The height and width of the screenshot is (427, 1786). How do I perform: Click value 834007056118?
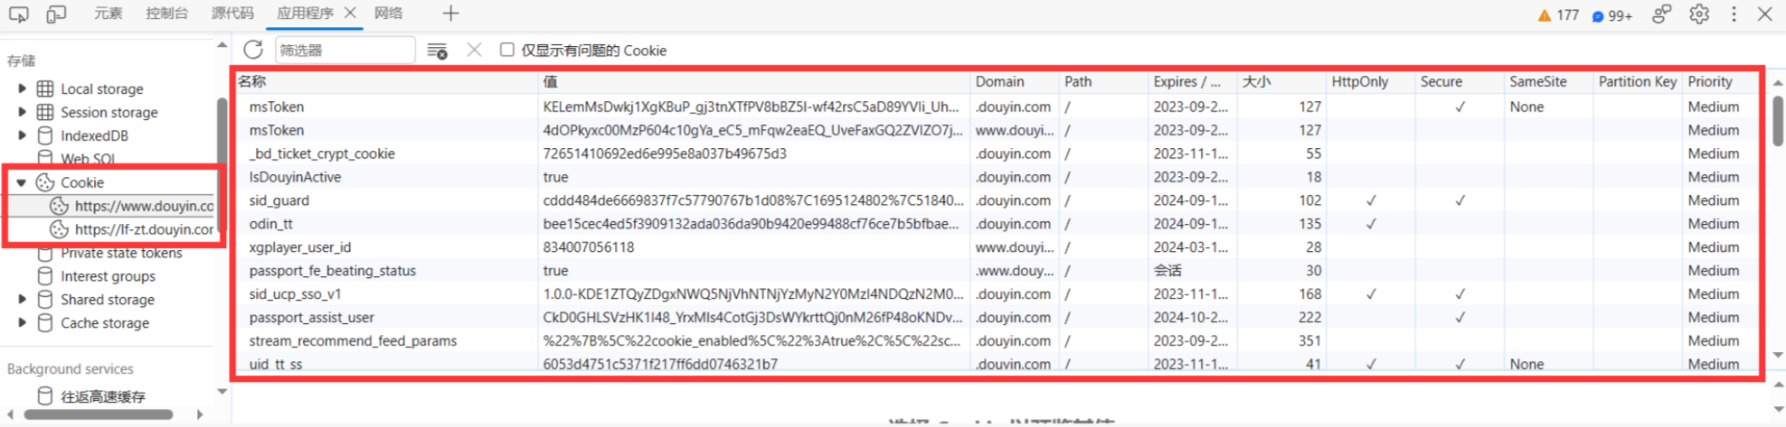589,247
